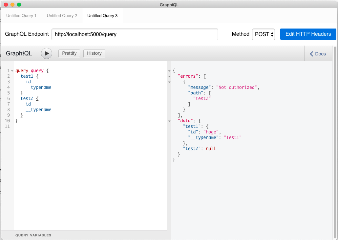The height and width of the screenshot is (240, 338).
Task: Click Edit HTTP Headers button
Action: [308, 34]
